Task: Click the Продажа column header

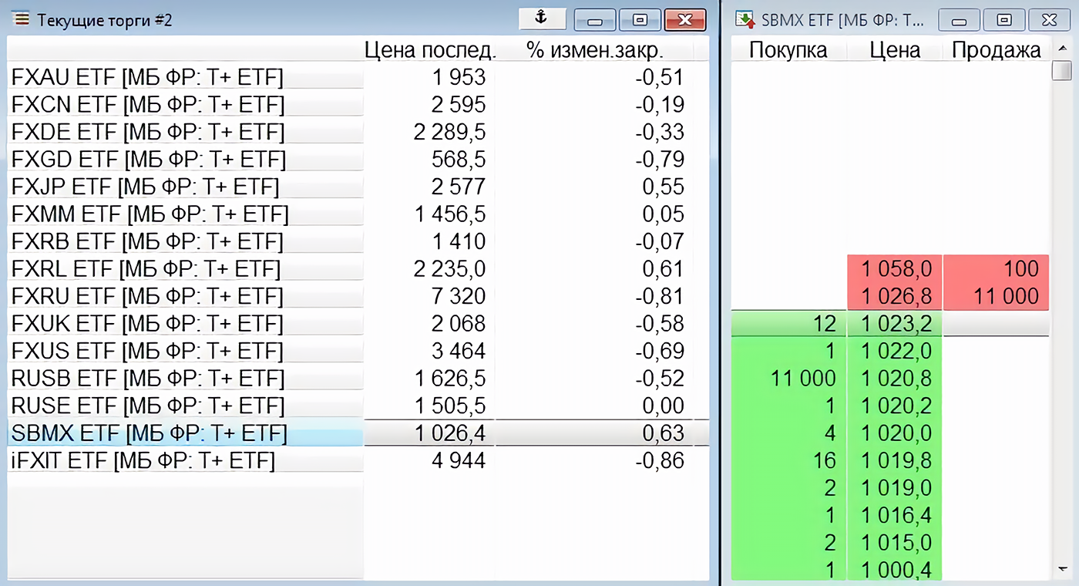Action: point(997,51)
